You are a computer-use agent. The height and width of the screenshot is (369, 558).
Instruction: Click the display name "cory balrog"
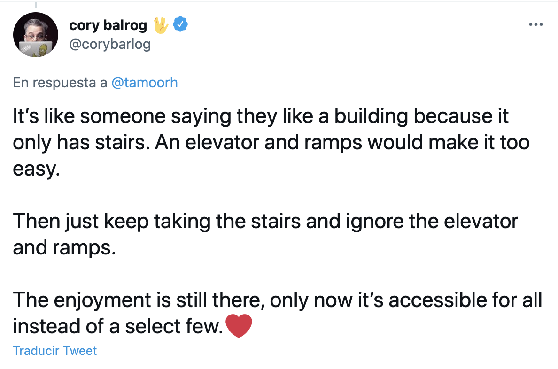108,25
